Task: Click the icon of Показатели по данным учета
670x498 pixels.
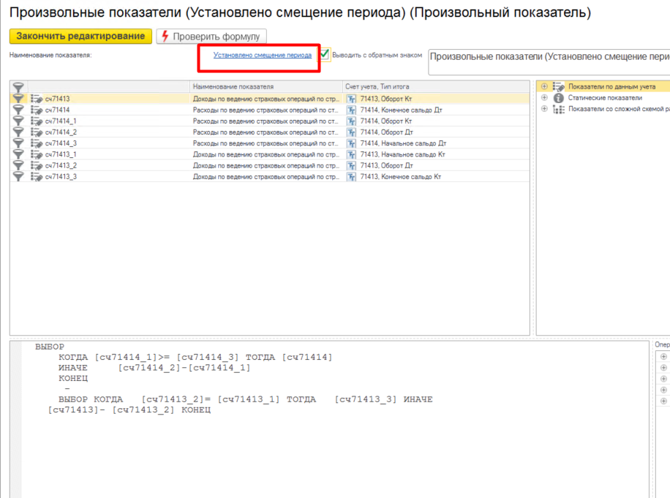Action: [x=559, y=87]
